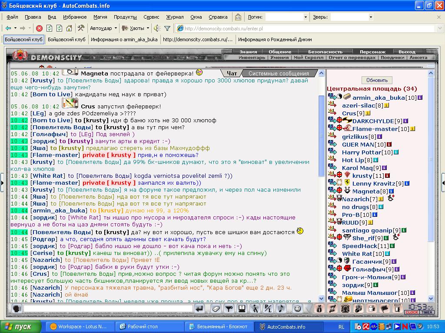Click the red Stop button in toolbar

click(x=40, y=28)
